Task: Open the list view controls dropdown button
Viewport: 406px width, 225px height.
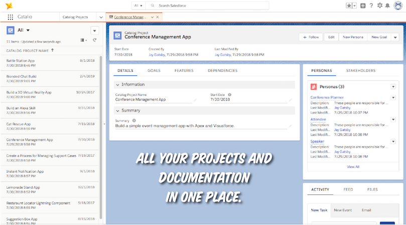Action: tap(94, 31)
